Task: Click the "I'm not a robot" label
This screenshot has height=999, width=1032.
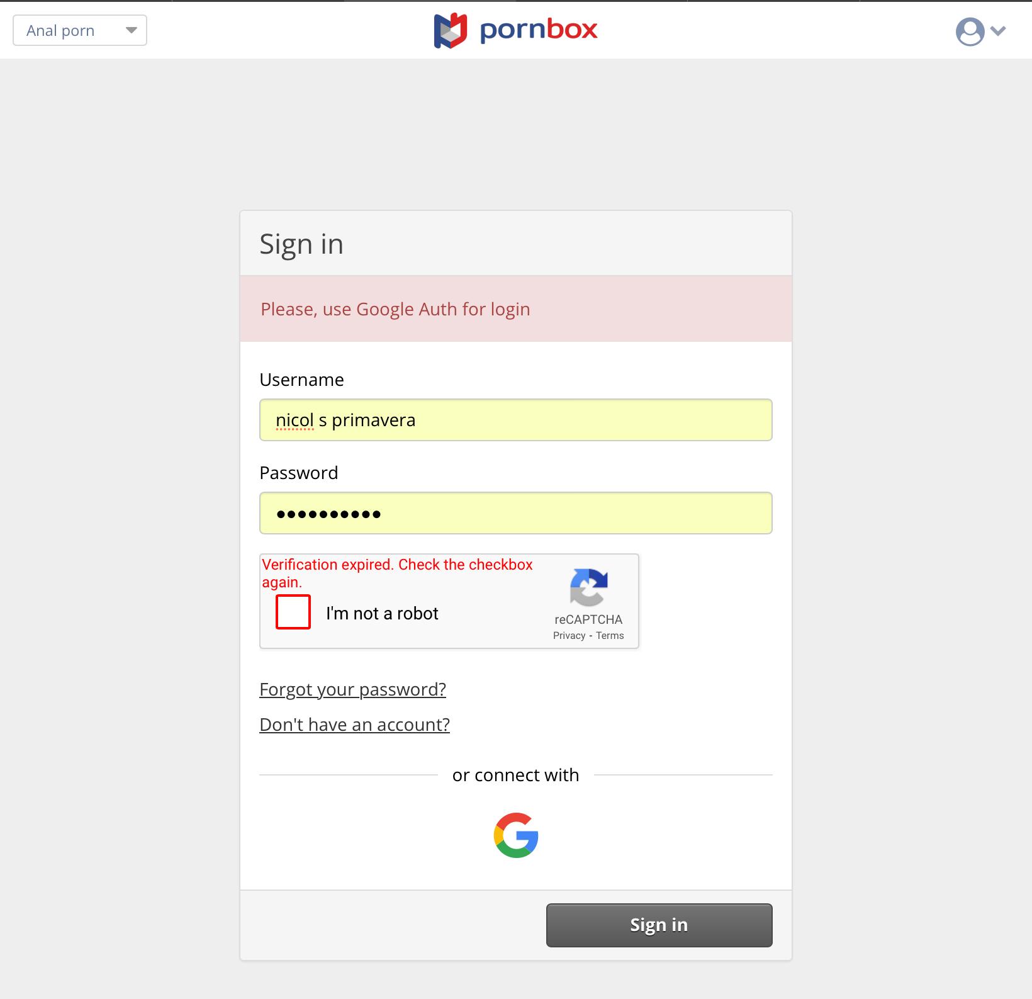Action: pos(382,613)
